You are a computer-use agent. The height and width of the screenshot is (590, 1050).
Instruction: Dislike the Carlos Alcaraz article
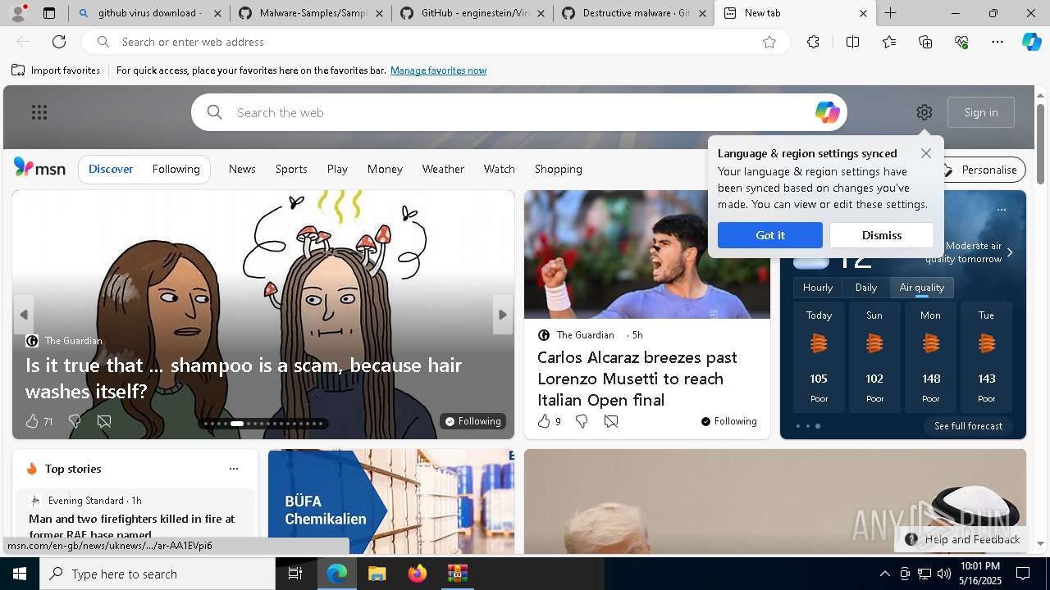(582, 421)
